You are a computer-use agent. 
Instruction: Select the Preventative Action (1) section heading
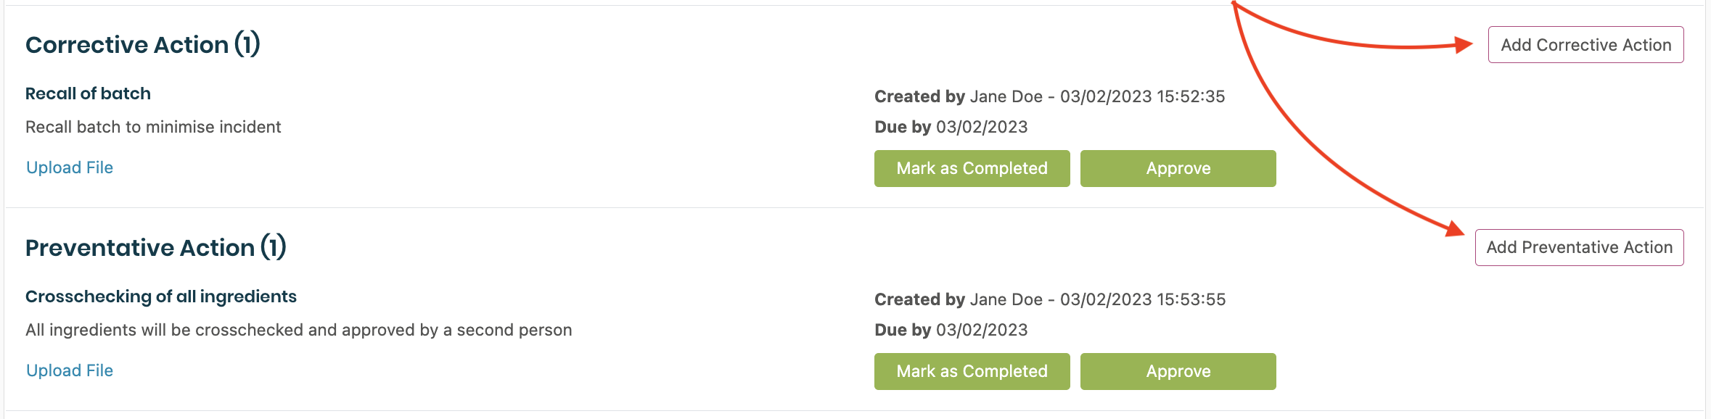point(156,248)
